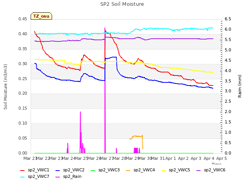245x184 pixels.
Task: Click the 0.00 left axis tick label
Action: (23, 153)
